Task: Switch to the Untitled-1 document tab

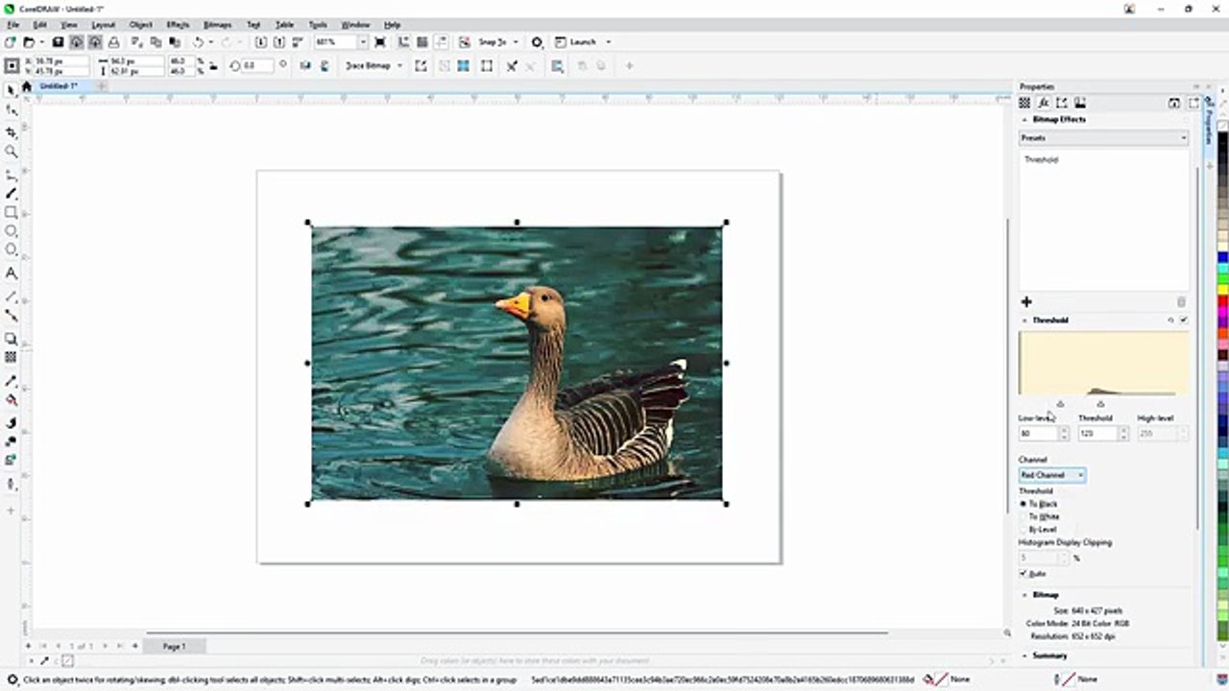Action: pyautogui.click(x=59, y=86)
